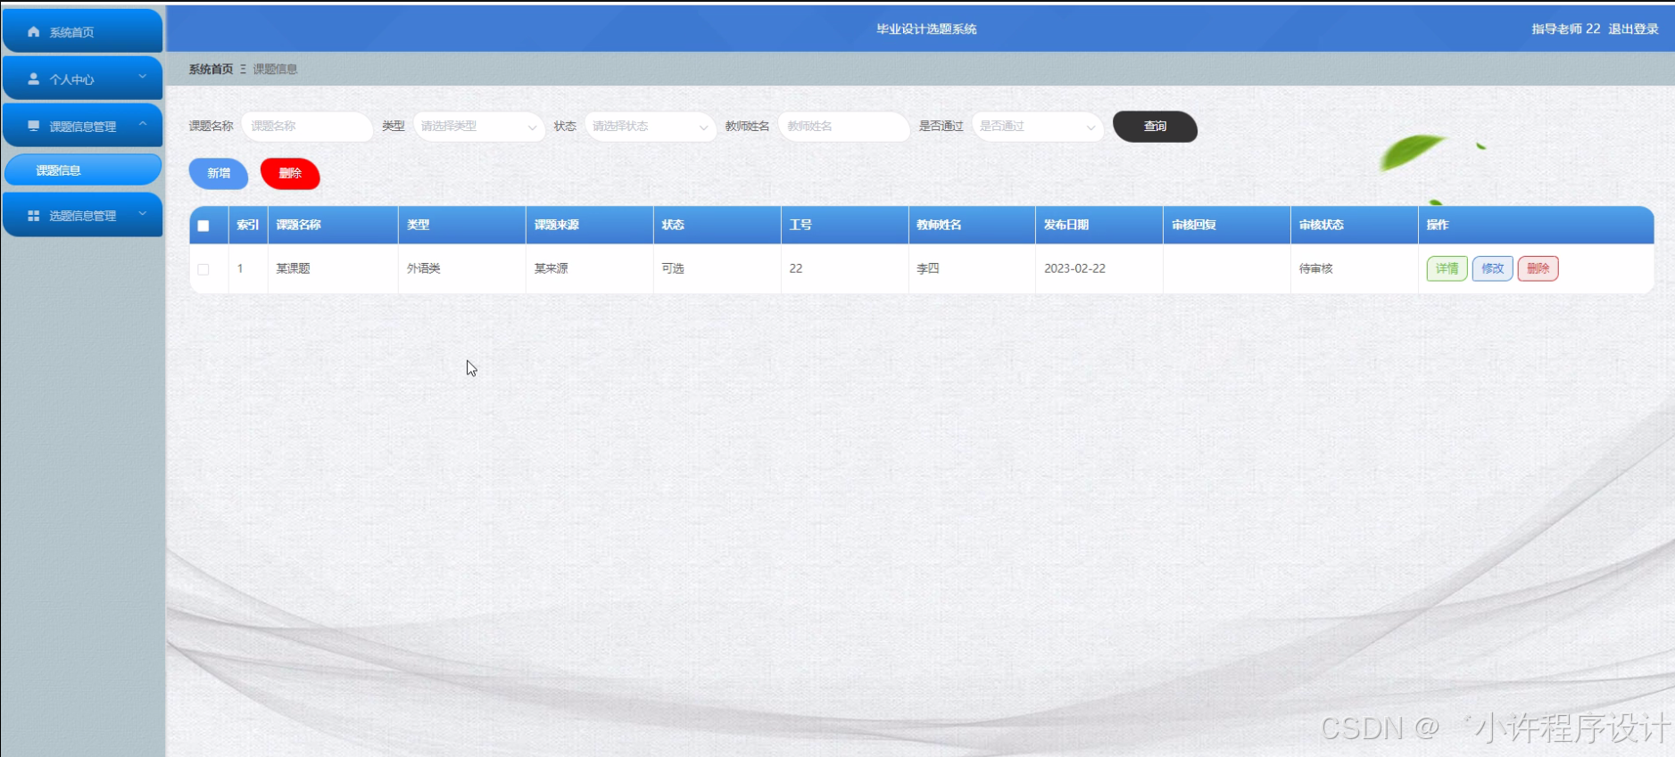
Task: Expand the 选题信息管理 menu chevron
Action: [143, 214]
